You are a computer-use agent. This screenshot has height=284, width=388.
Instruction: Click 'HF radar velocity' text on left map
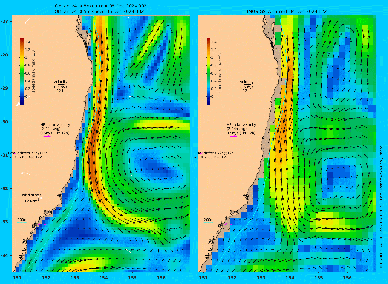[55, 125]
